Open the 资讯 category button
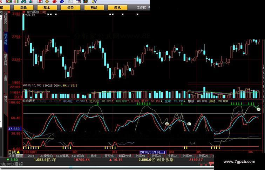265x170 pixels. point(117,7)
